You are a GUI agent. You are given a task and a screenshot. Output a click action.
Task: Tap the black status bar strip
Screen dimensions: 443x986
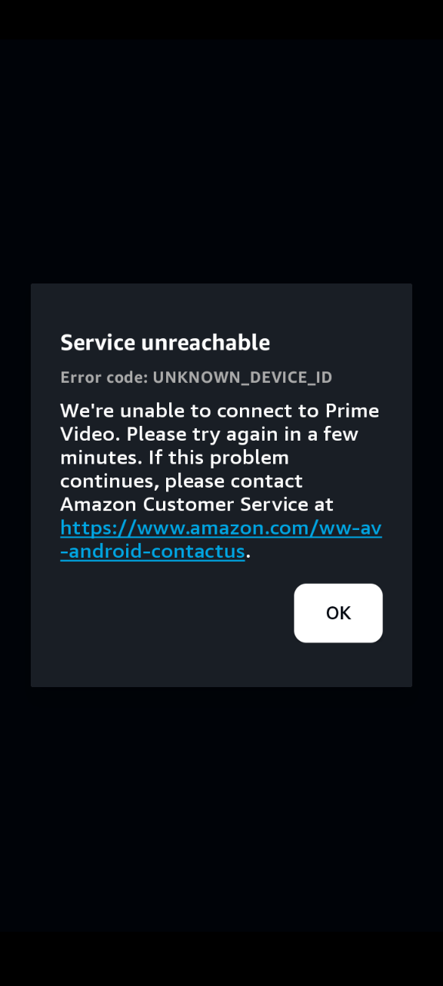click(221, 20)
